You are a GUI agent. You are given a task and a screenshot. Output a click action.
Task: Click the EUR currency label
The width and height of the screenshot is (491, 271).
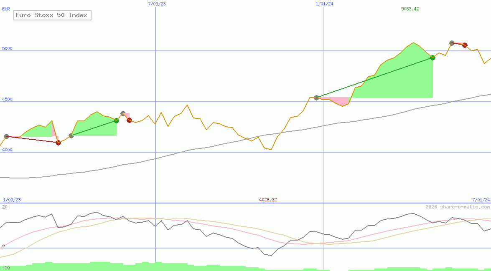[x=5, y=8]
